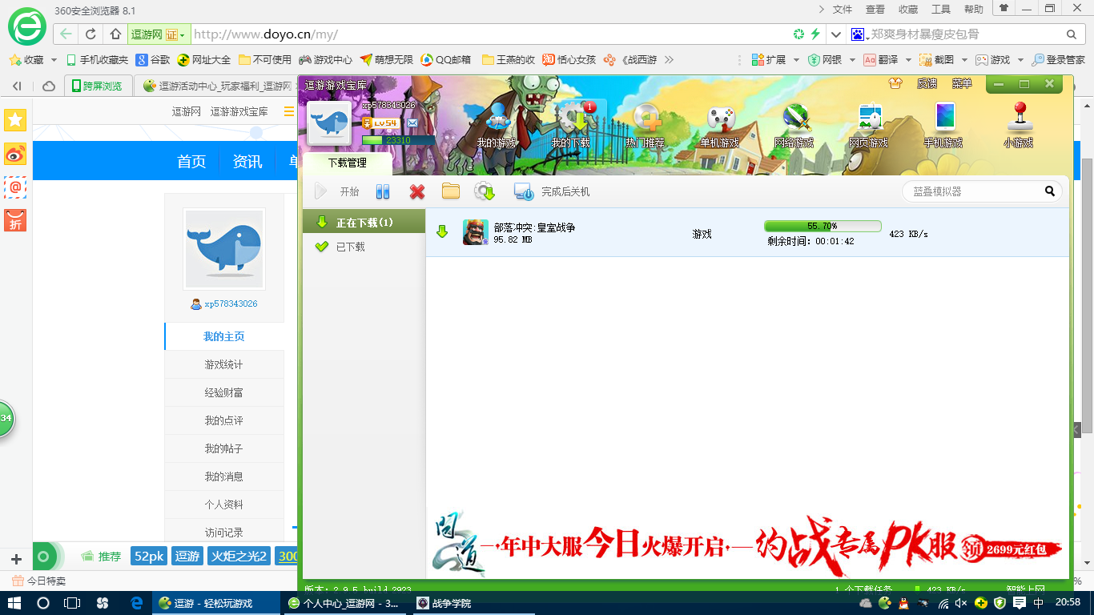Click the bottom banner advertisement 问道

coord(749,546)
